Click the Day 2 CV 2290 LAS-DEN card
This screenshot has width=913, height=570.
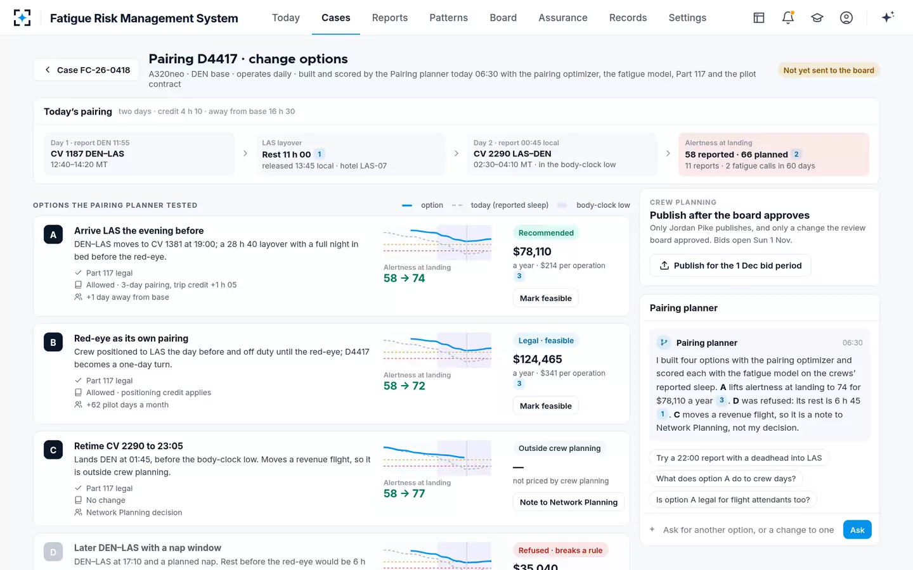tap(562, 154)
